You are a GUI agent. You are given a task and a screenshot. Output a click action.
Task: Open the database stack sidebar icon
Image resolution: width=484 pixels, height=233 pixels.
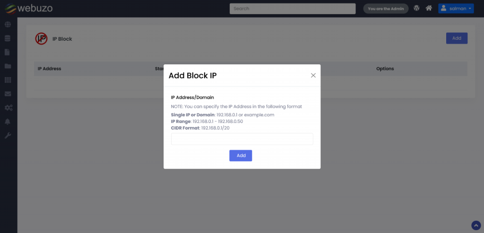[x=8, y=38]
